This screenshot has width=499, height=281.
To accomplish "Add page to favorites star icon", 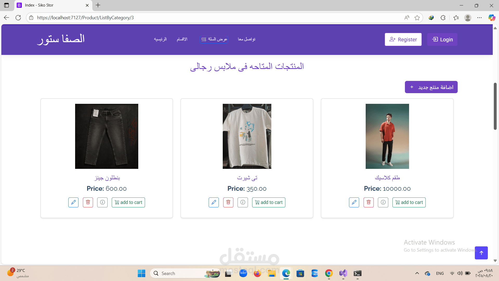I will pos(417,18).
